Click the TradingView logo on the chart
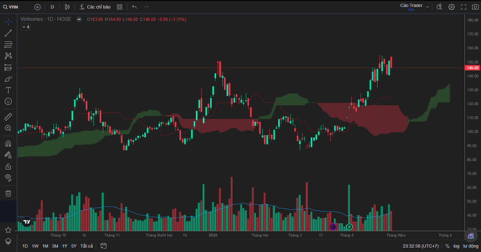Screen dimensions: 481x252 [x=26, y=221]
